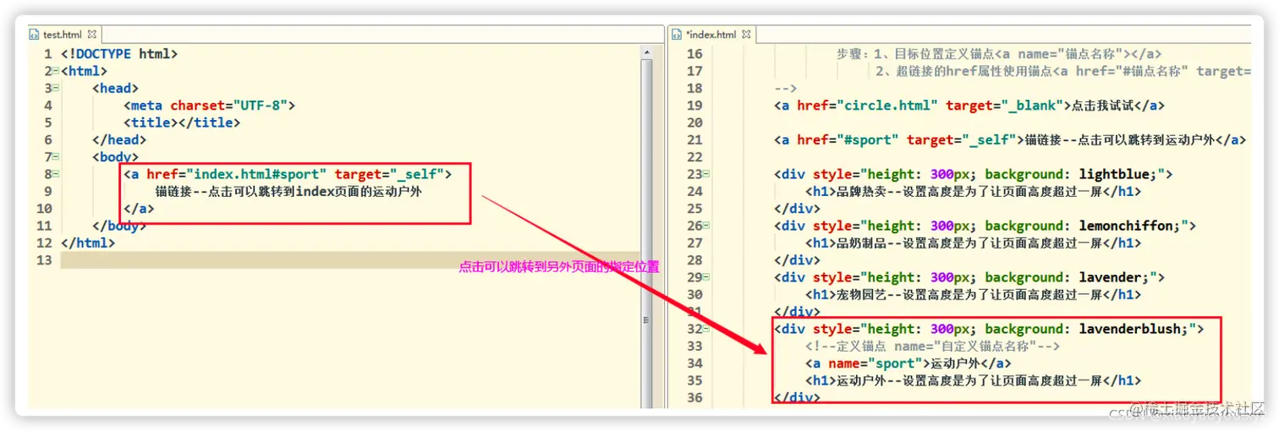Viewport: 1279px width, 431px height.
Task: Click the <h1> line 35 in index.html
Action: tap(974, 381)
